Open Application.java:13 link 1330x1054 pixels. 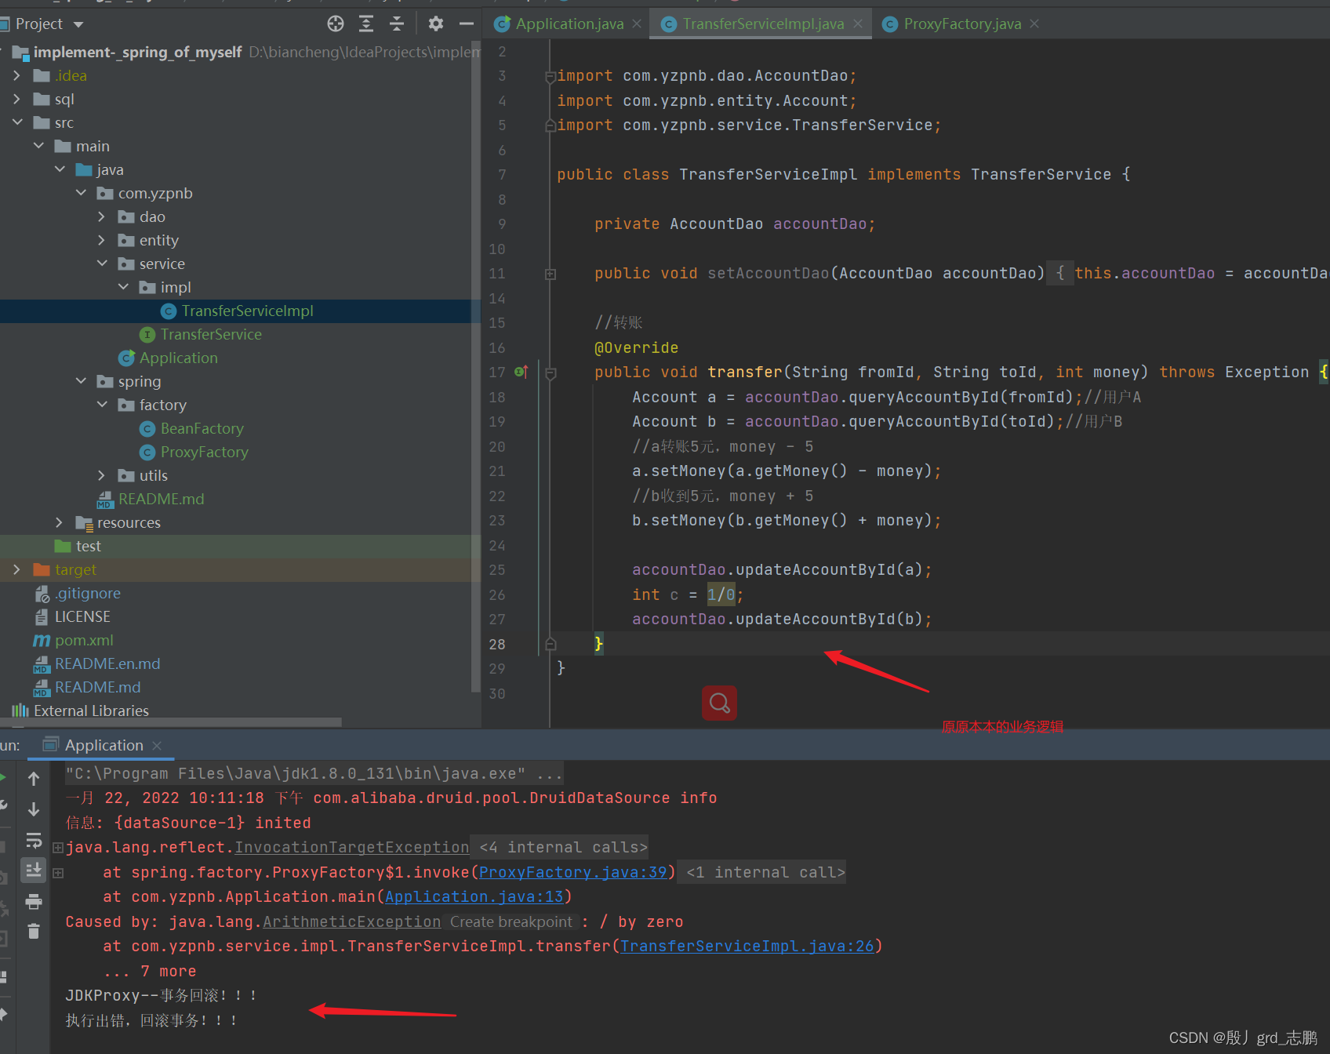(474, 896)
